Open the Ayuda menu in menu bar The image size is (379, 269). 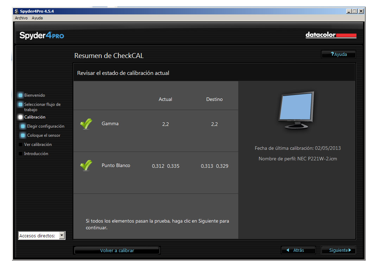[37, 18]
